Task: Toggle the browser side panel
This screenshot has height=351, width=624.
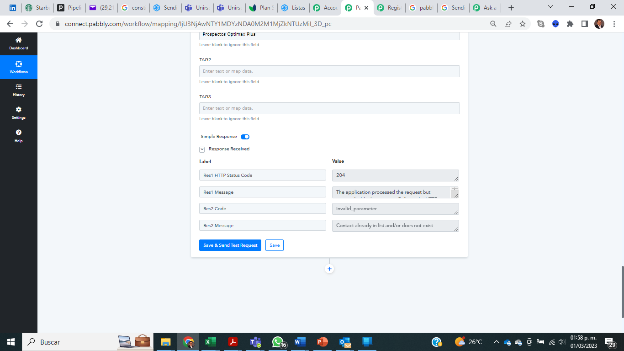Action: point(585,24)
